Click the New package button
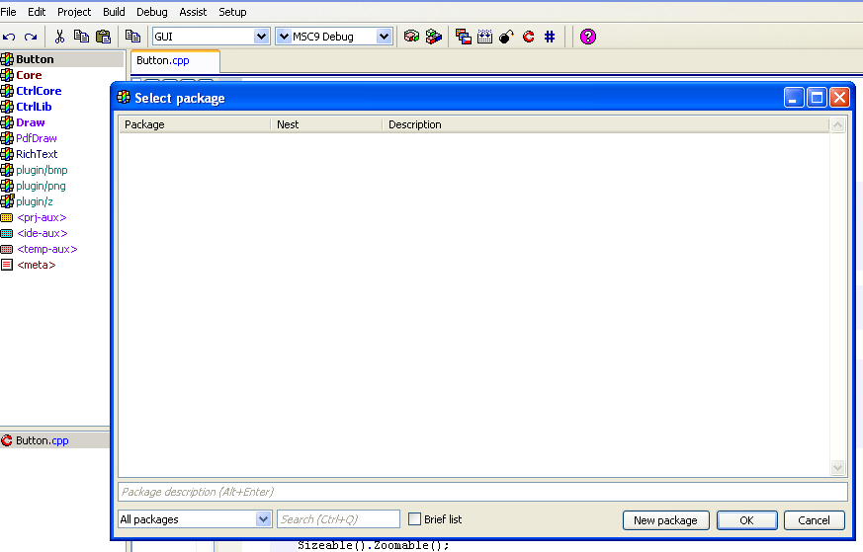The height and width of the screenshot is (552, 863). [665, 520]
